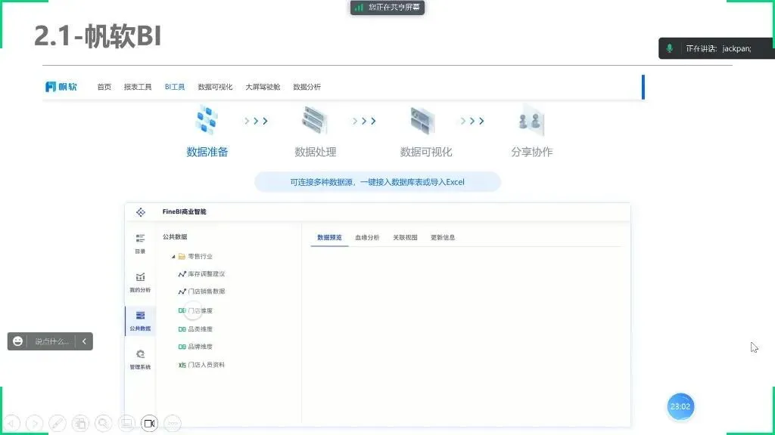Image resolution: width=775 pixels, height=435 pixels.
Task: Click the 正在讲话 jackpan speaker label
Action: 719,48
